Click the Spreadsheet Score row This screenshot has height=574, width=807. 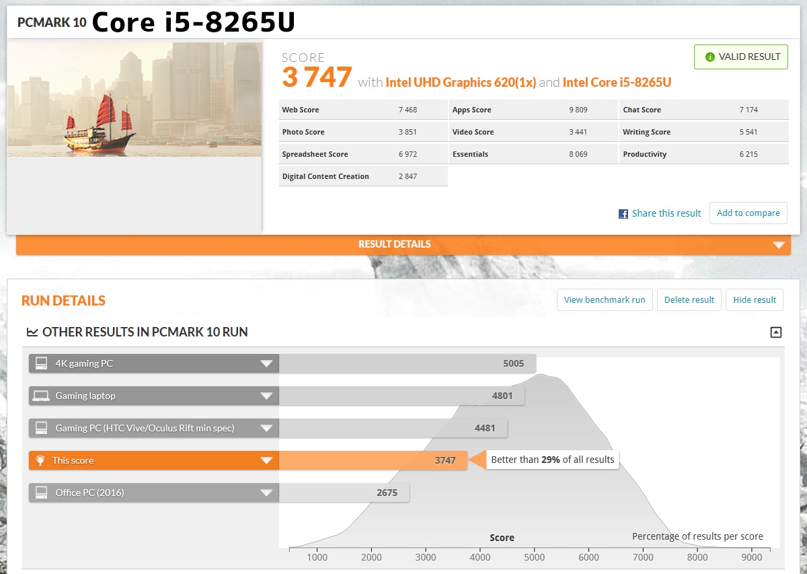point(363,154)
